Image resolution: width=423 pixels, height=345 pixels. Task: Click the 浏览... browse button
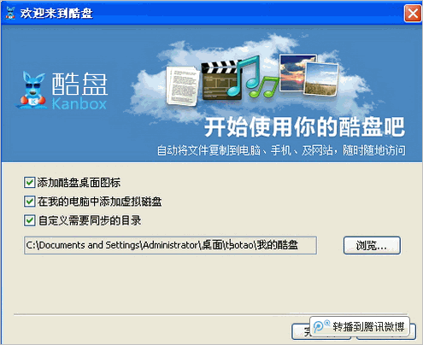372,245
